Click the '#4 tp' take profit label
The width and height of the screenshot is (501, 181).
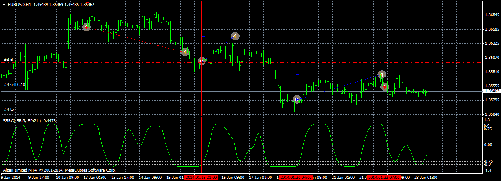click(x=9, y=110)
